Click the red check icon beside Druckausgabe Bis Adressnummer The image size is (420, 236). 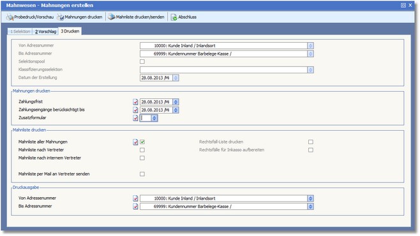[x=135, y=206]
